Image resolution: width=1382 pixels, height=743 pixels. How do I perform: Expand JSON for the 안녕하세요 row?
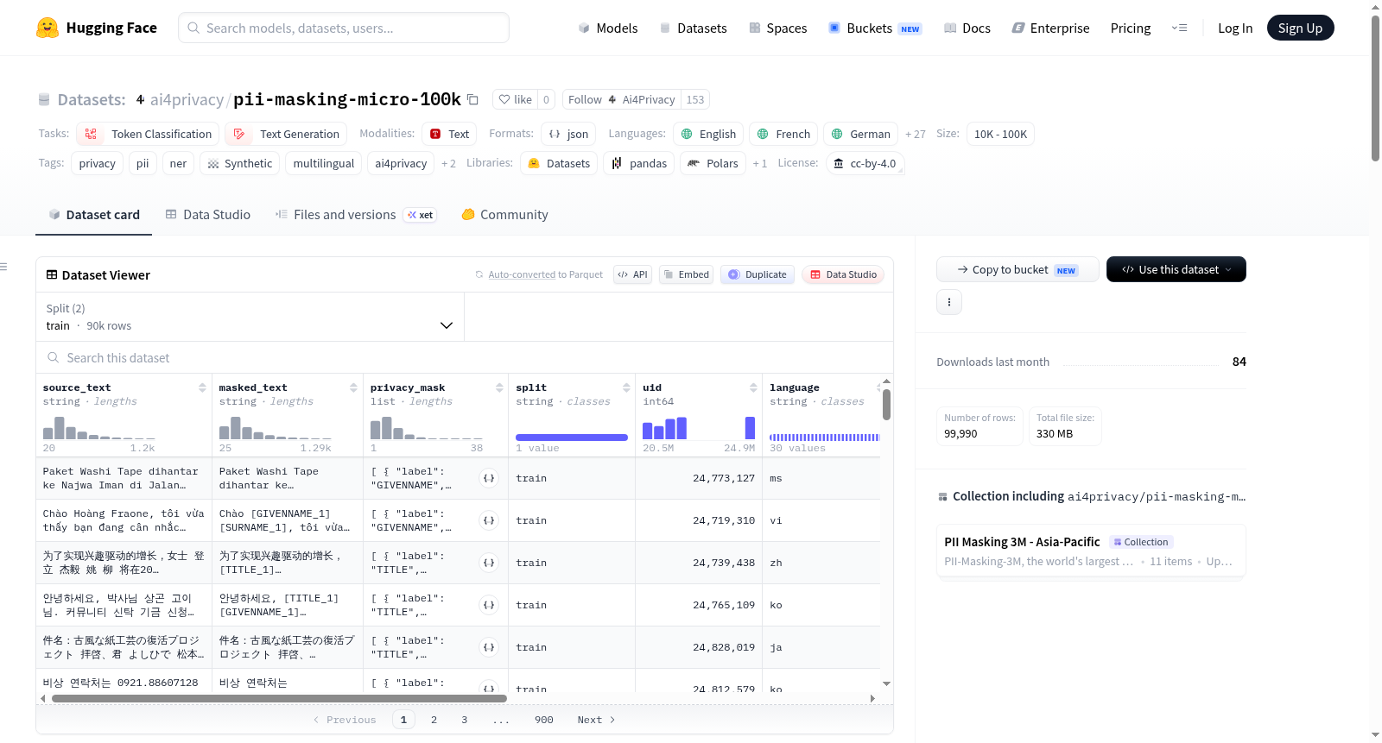click(489, 605)
